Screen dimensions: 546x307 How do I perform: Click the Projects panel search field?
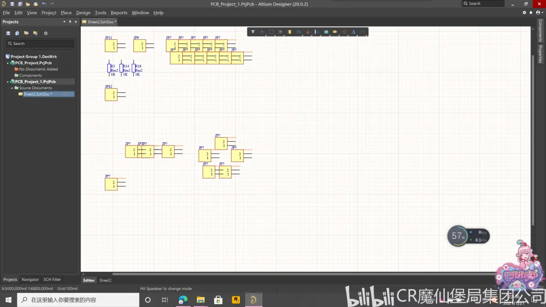point(40,43)
